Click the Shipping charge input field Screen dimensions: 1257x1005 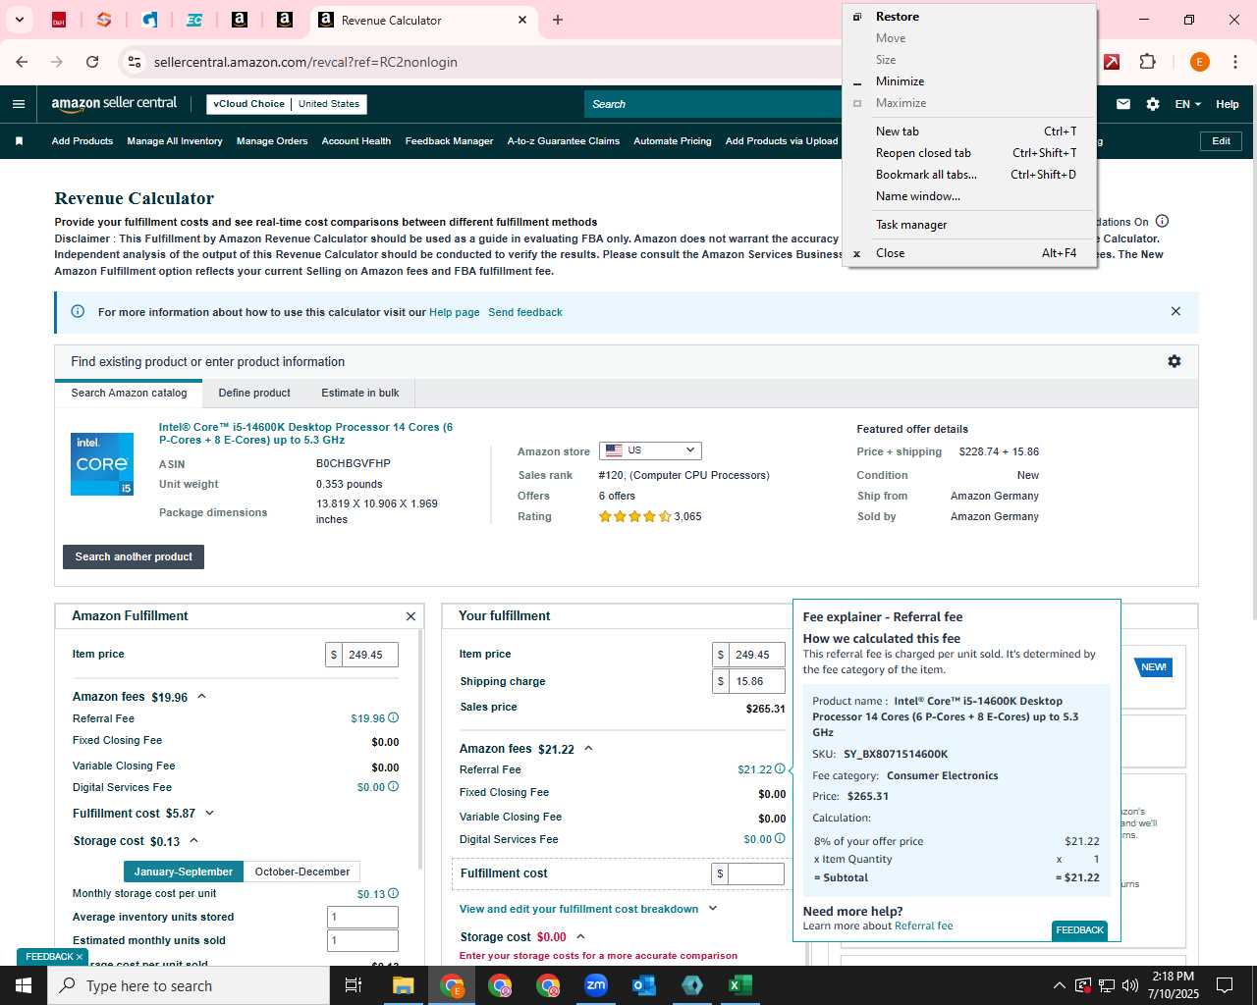pyautogui.click(x=756, y=681)
